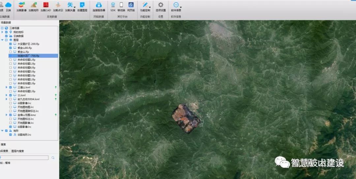This screenshot has height=179, width=356.
Task: Enable the 紫金山.lfp layer checkbox
Action: tap(11, 52)
